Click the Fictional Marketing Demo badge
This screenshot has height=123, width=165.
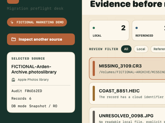pyautogui.click(x=37, y=22)
